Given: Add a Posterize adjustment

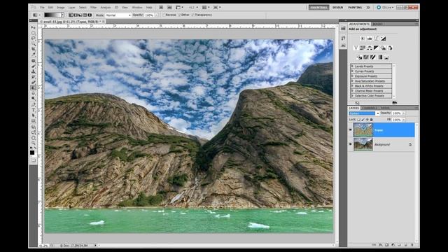Looking at the screenshot, I should [x=366, y=57].
